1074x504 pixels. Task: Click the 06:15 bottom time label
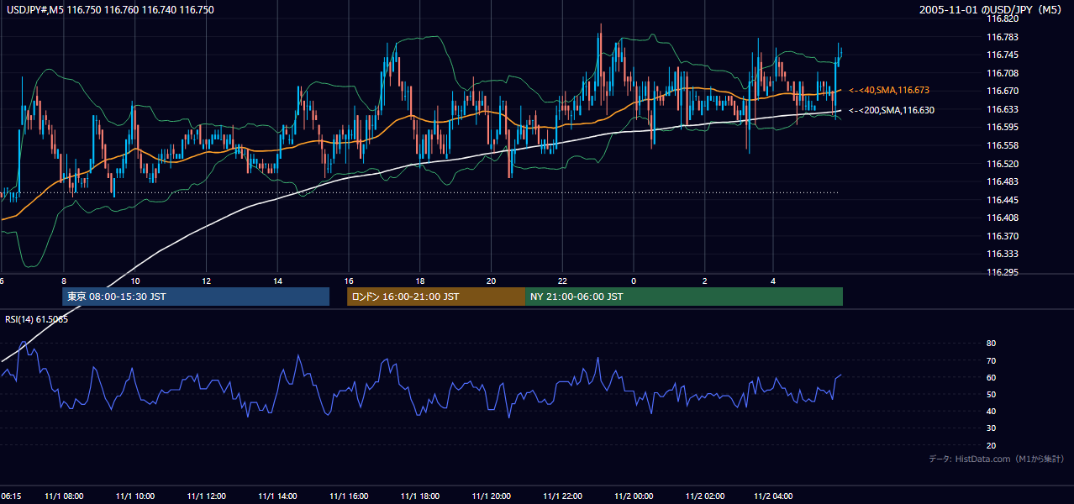11,496
